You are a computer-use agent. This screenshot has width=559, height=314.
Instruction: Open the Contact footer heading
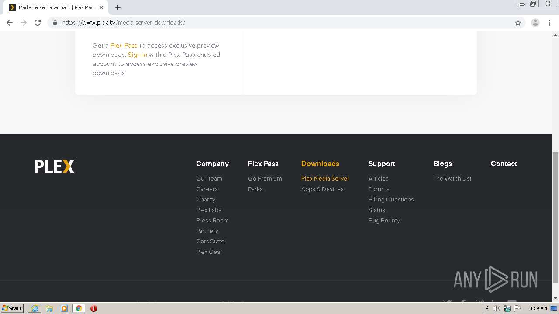click(504, 164)
